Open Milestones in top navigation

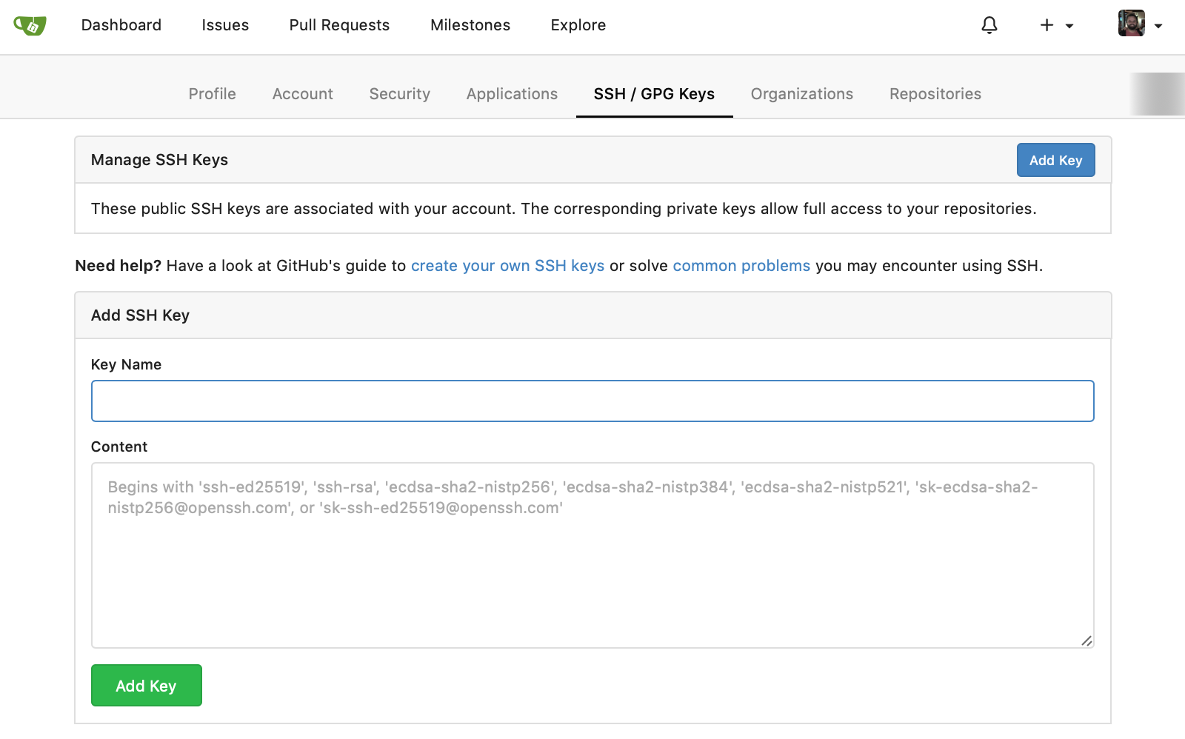tap(470, 25)
